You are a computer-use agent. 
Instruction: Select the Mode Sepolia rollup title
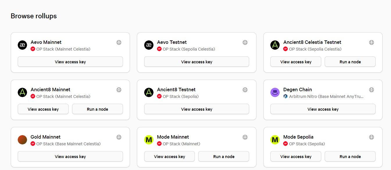click(x=298, y=137)
